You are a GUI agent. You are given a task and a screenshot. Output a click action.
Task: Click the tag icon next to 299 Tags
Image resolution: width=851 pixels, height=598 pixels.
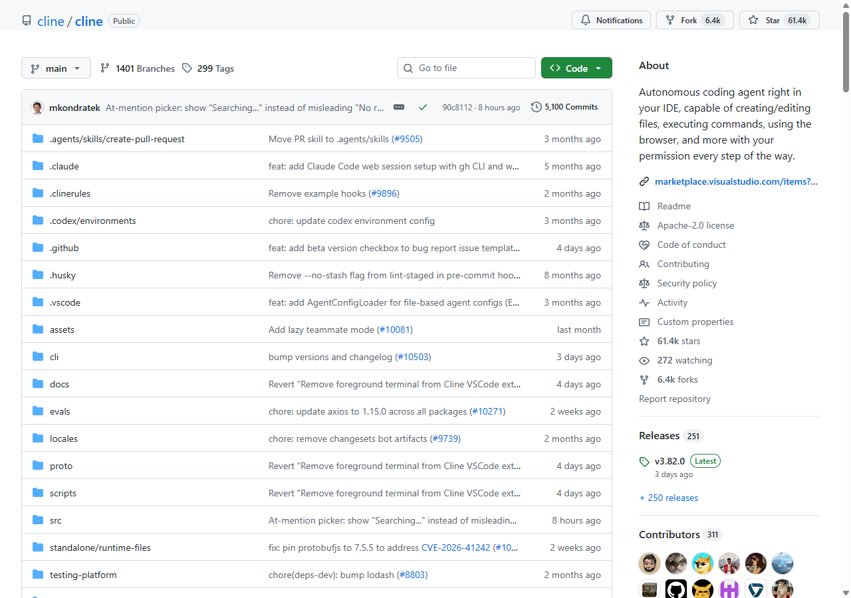point(187,68)
